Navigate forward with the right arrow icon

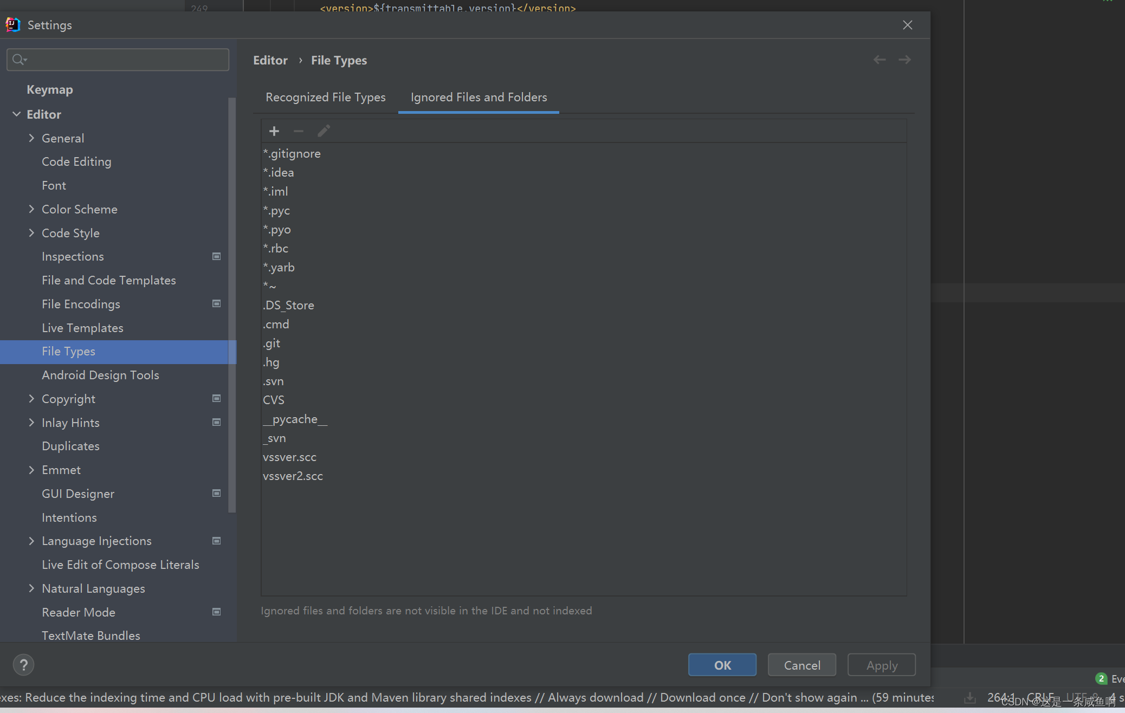(x=904, y=60)
